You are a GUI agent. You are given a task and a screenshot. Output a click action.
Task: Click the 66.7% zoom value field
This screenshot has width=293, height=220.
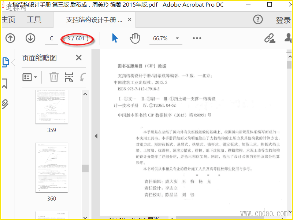160,38
